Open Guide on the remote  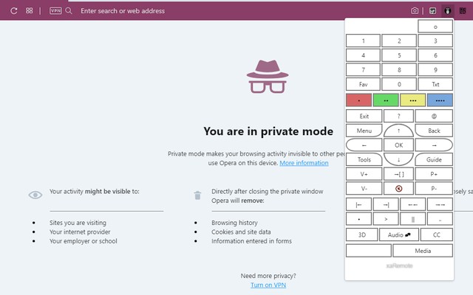pyautogui.click(x=434, y=159)
